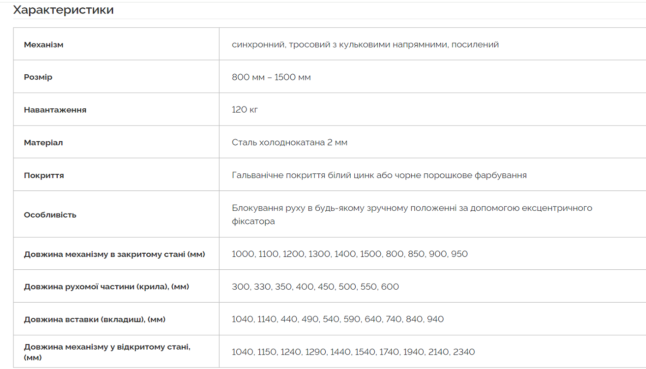Click the Сталь холоднокатана 2 мм value
Image resolution: width=646 pixels, height=369 pixels.
pos(290,143)
